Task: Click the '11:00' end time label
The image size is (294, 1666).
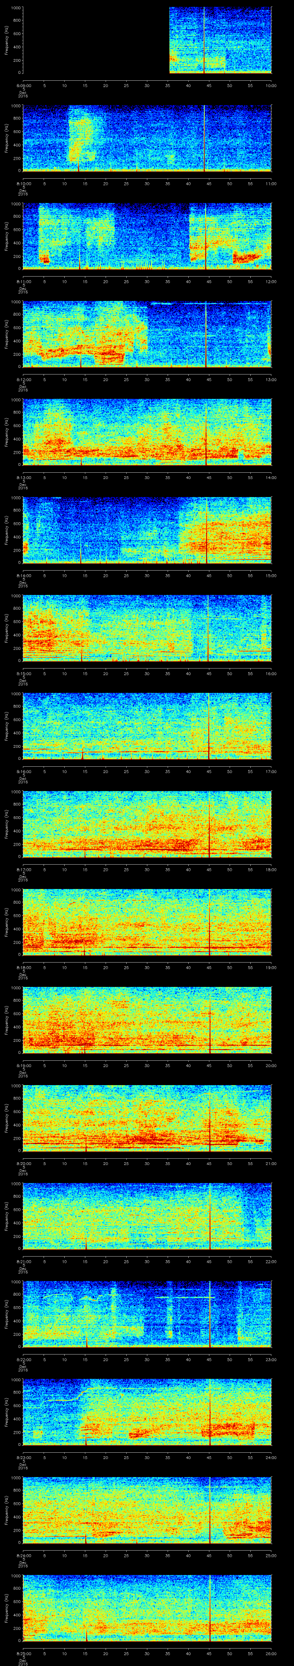Action: [x=271, y=184]
